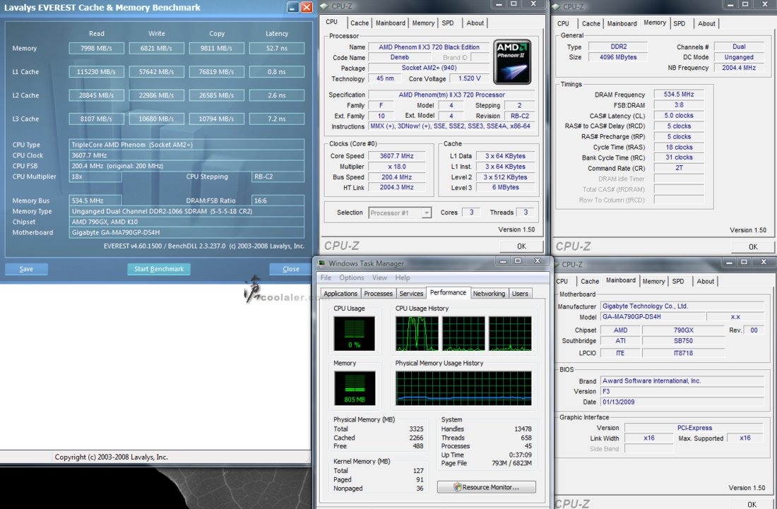Click the Motherboard Gigabyte GA-MA790GP-DS4H field in EVEREST

pyautogui.click(x=186, y=232)
